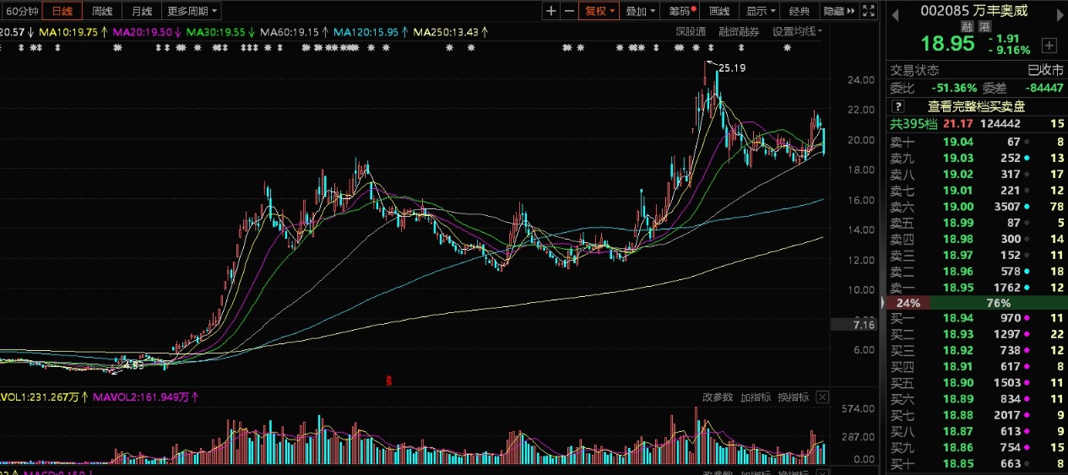Switch to 60分钟 chart tab

[x=22, y=11]
